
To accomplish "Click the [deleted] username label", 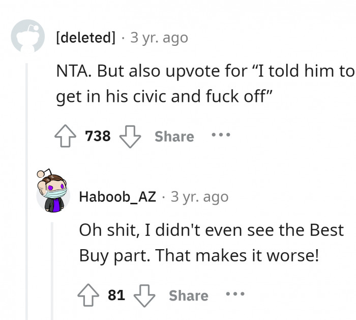I will coord(86,38).
